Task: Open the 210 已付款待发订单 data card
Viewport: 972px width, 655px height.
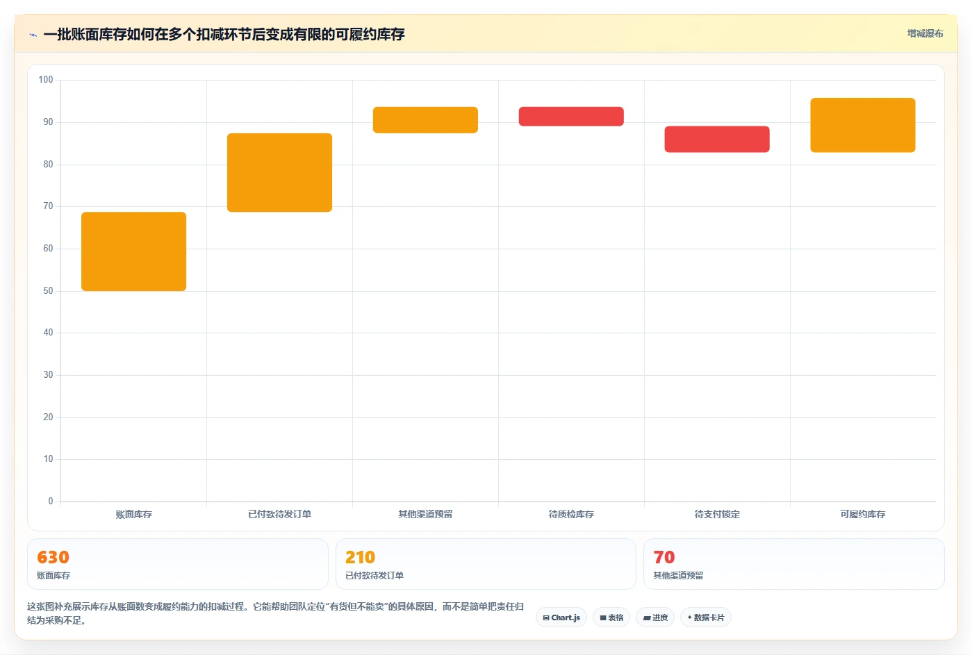Action: click(x=486, y=564)
